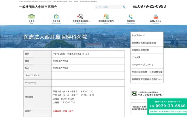
Task: Click ホームページについて in the sidebar
Action: (147, 65)
